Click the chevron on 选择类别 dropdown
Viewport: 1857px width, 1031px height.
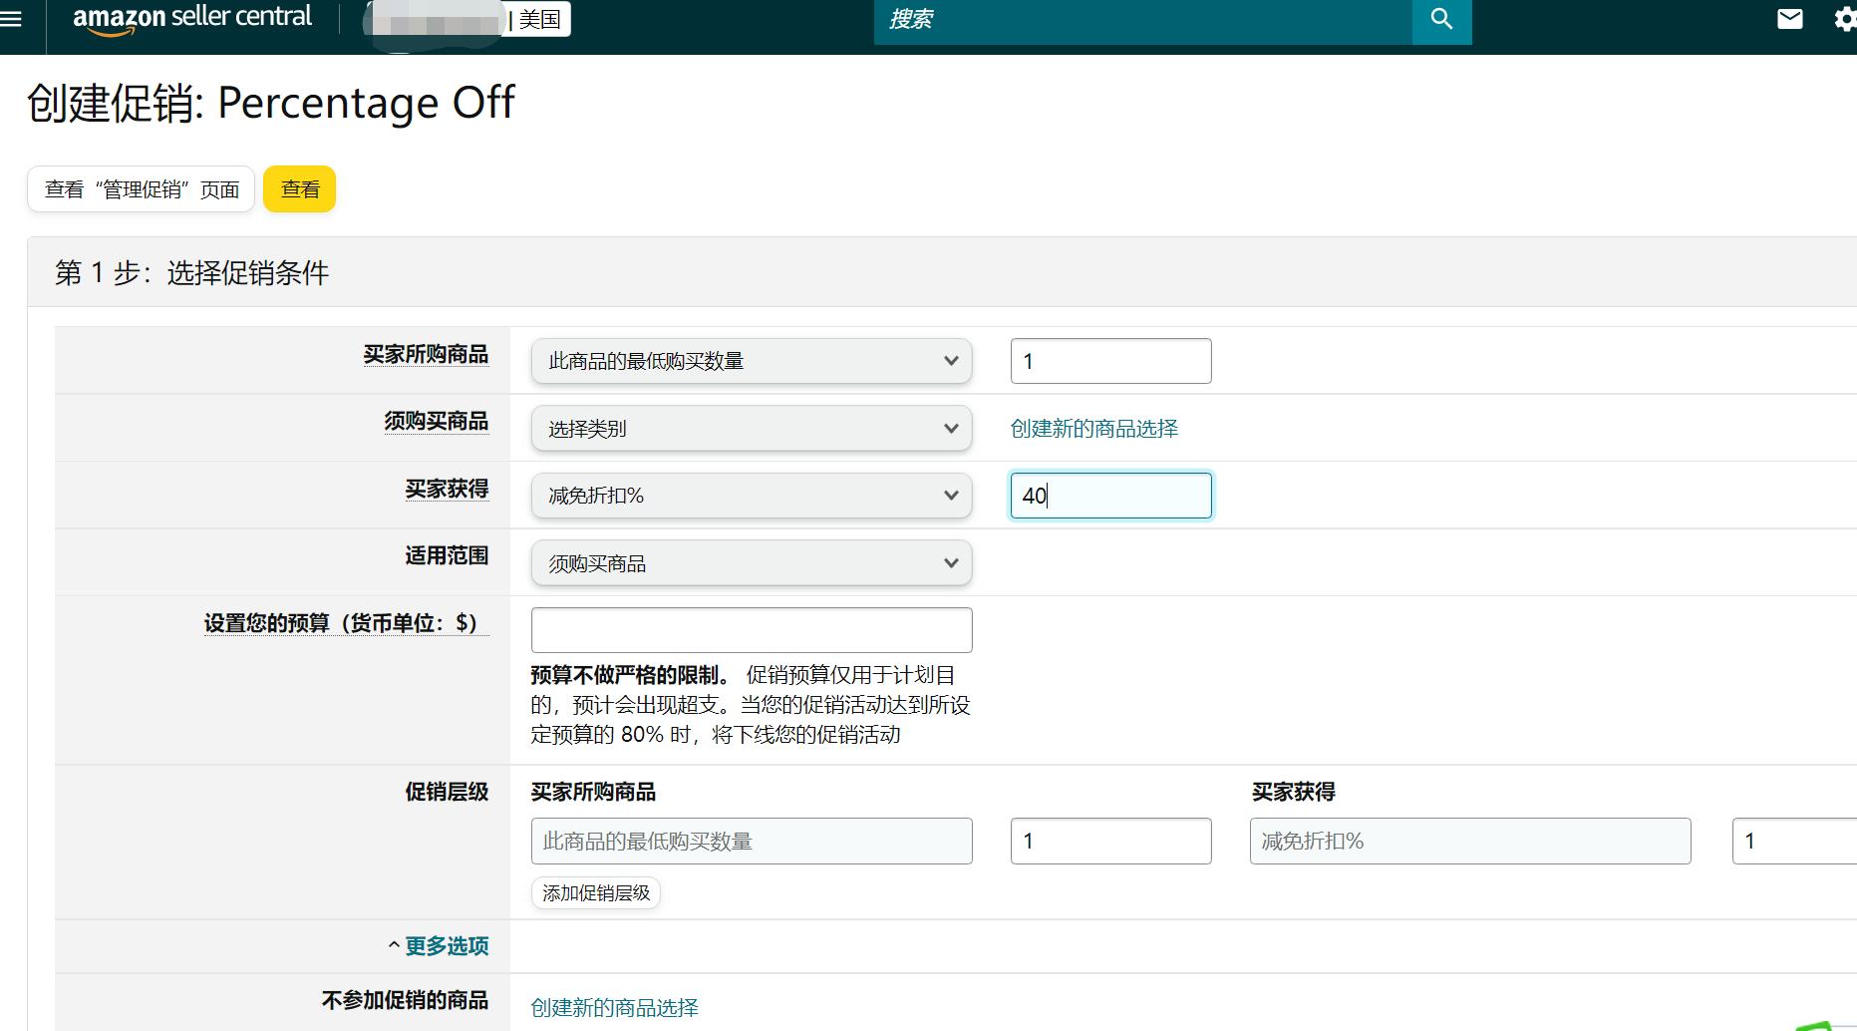click(x=949, y=428)
